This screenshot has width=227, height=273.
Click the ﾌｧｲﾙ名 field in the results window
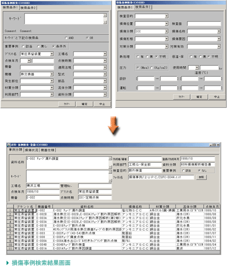pos(161,177)
